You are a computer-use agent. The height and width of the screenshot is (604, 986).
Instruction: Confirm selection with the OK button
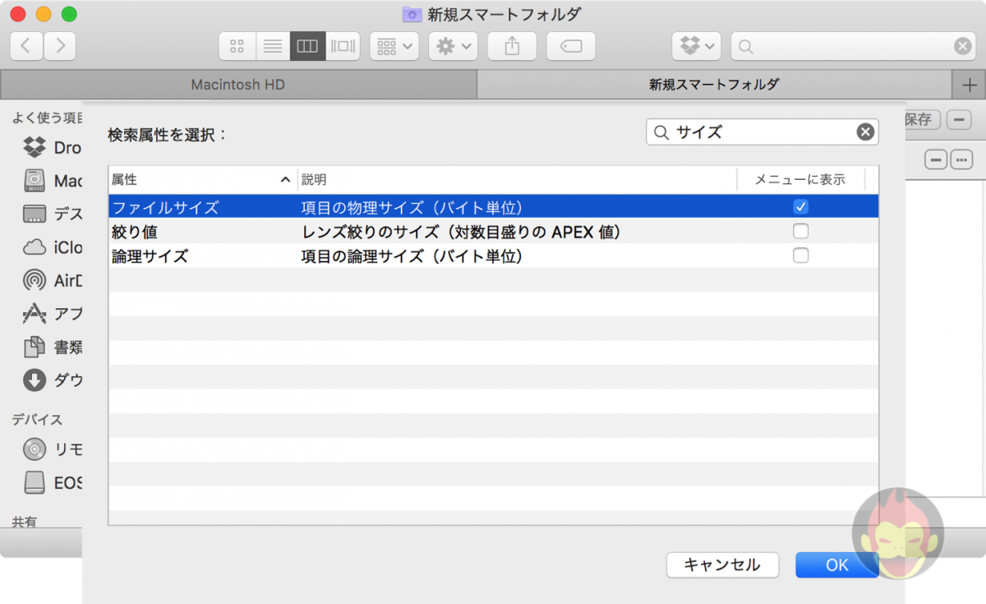(836, 565)
